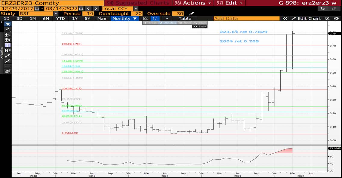Click the Track button
This screenshot has width=342, height=178.
coord(150,23)
